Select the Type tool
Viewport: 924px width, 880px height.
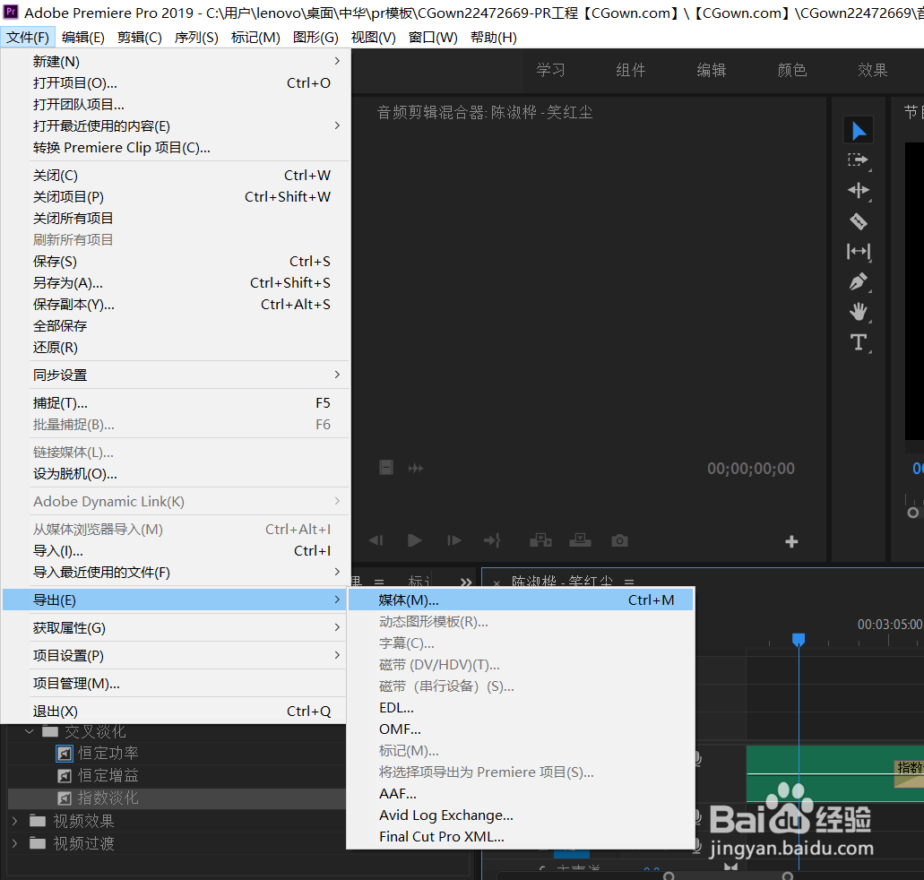(858, 341)
